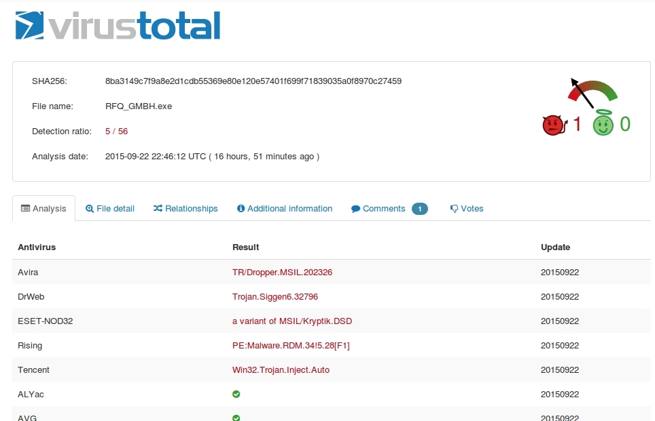This screenshot has width=655, height=421.
Task: Click the green angel harmless vote icon
Action: click(x=603, y=123)
